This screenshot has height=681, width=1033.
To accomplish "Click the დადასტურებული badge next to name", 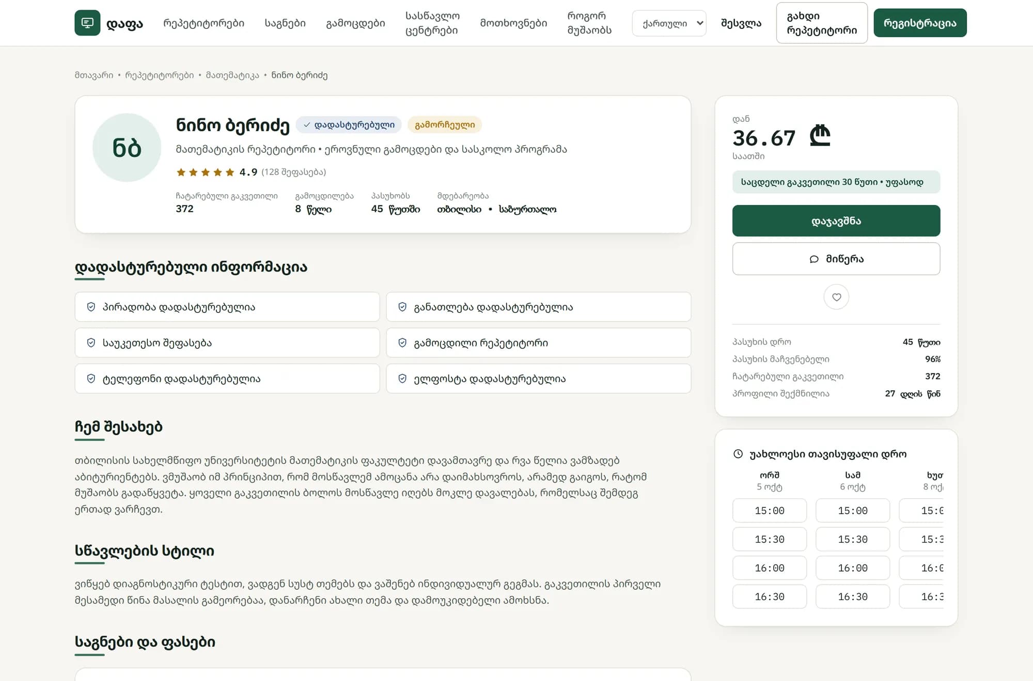I will point(349,124).
